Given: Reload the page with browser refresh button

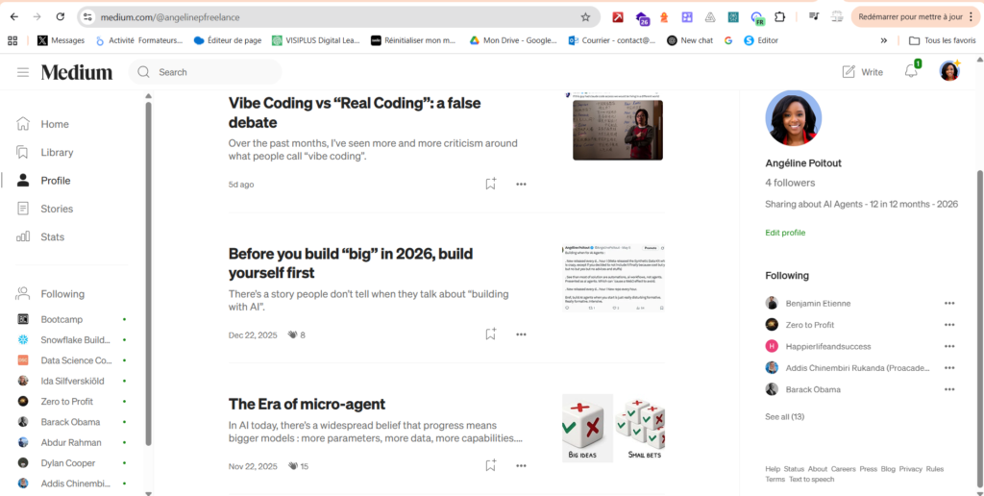Looking at the screenshot, I should coord(60,17).
